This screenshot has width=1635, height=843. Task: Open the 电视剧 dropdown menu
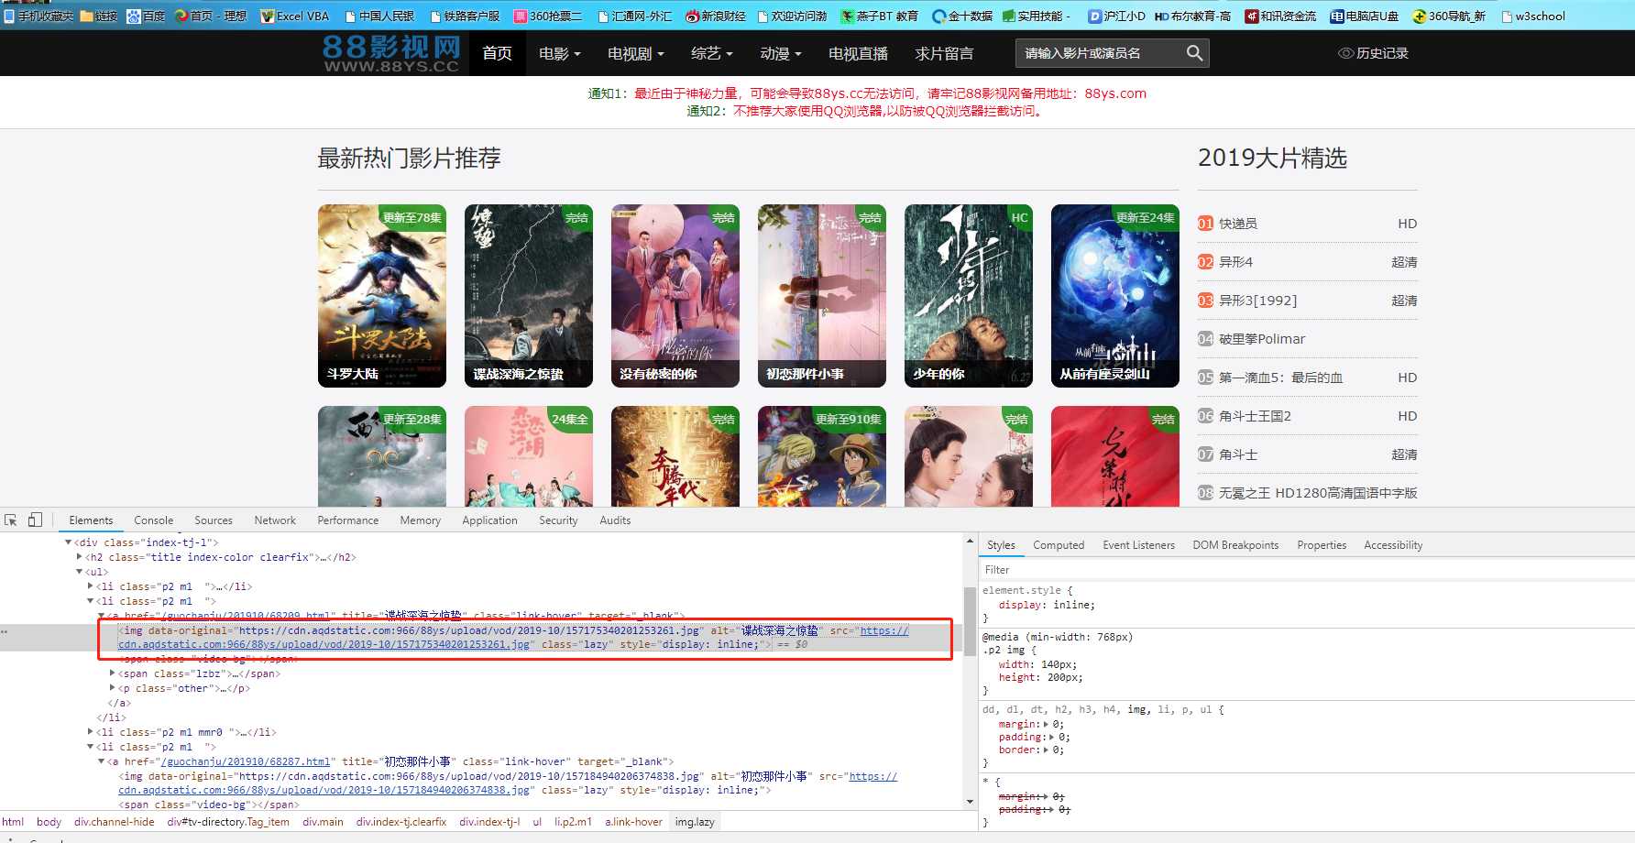pyautogui.click(x=636, y=53)
